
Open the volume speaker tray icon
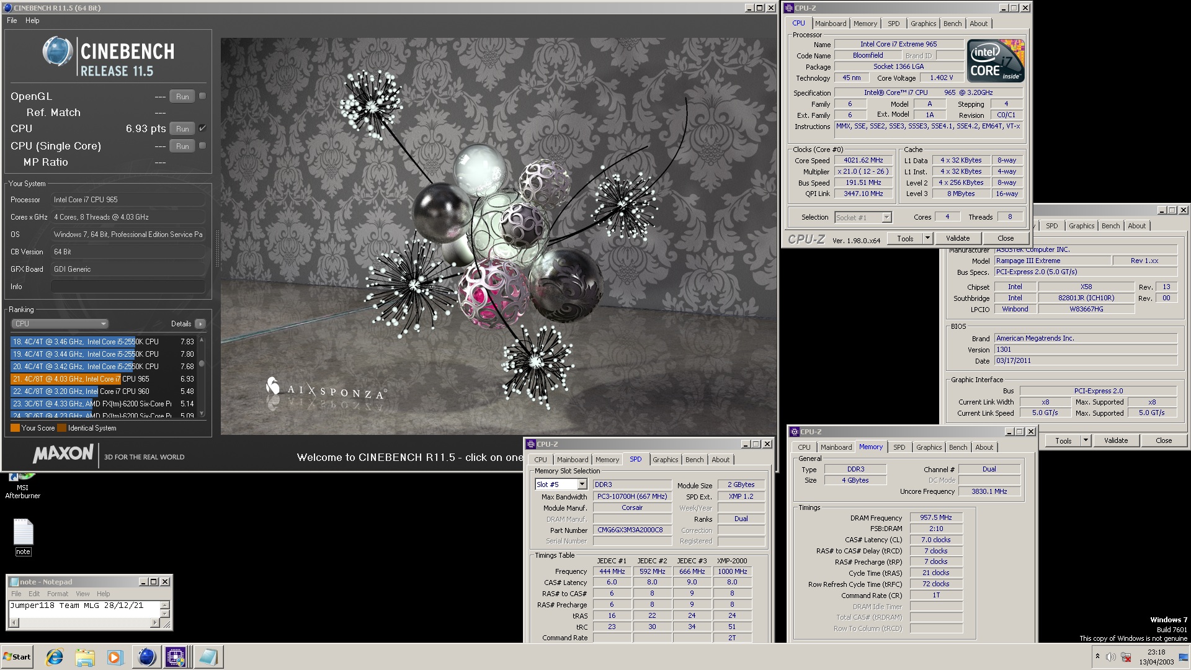(x=1110, y=657)
